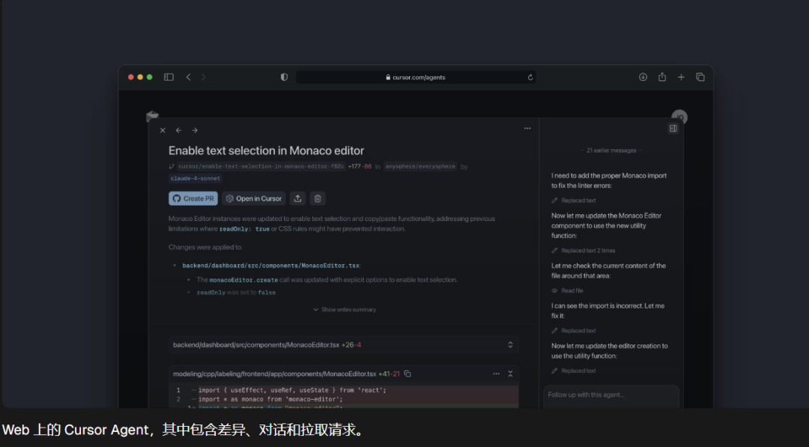The width and height of the screenshot is (809, 447).
Task: Click the branch name cursor/enable-text-selection-in-monaco-editor
Action: coord(261,166)
